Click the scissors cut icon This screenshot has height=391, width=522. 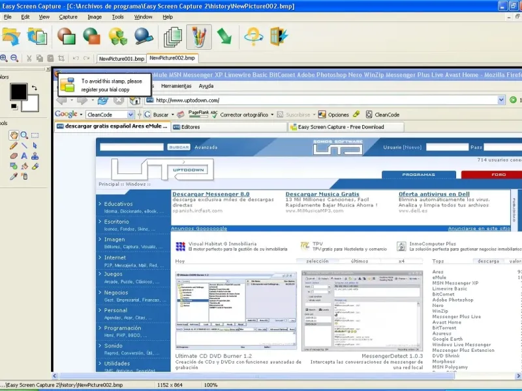point(29,59)
